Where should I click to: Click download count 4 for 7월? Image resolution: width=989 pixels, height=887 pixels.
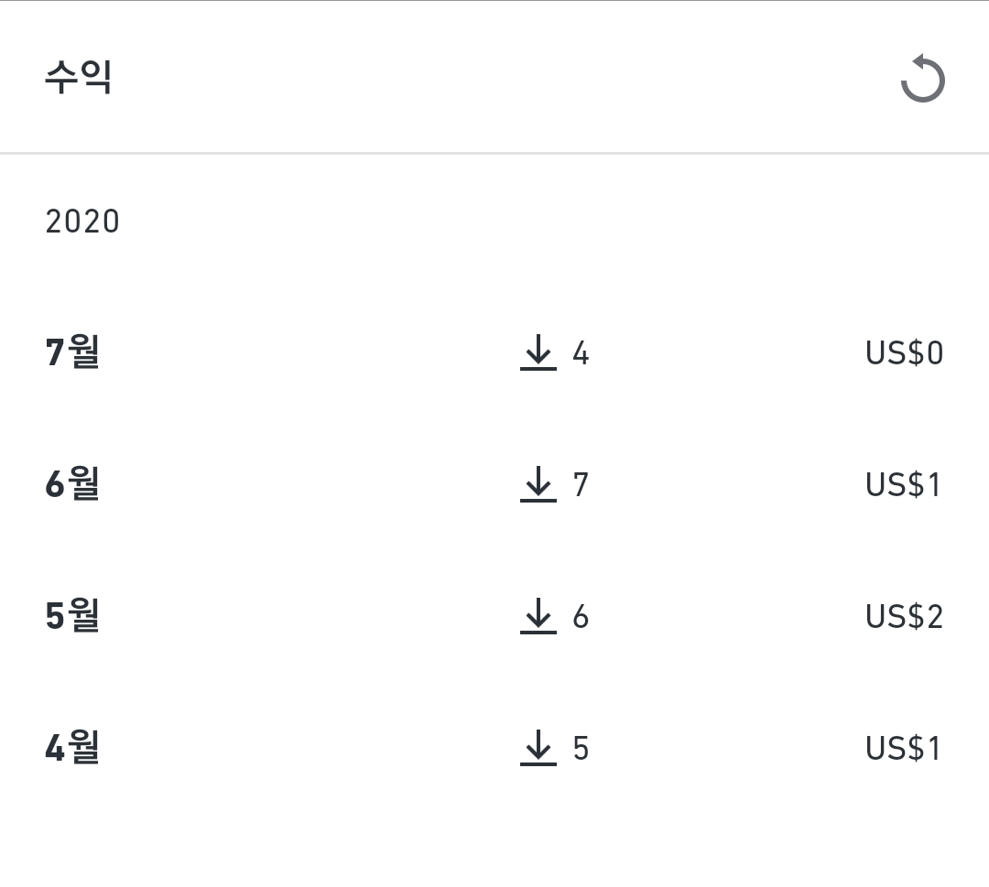coord(581,353)
